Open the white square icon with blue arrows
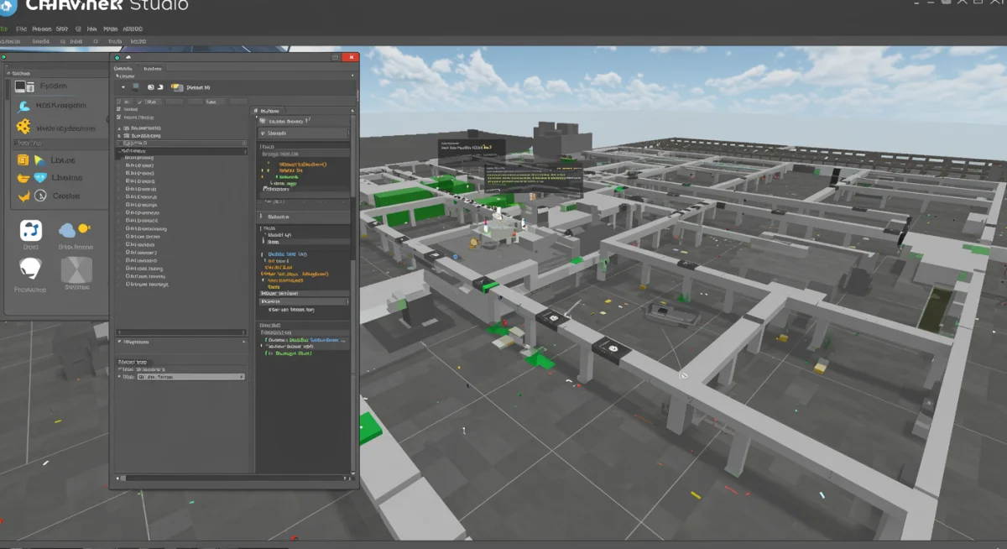The height and width of the screenshot is (549, 1007). (x=31, y=231)
